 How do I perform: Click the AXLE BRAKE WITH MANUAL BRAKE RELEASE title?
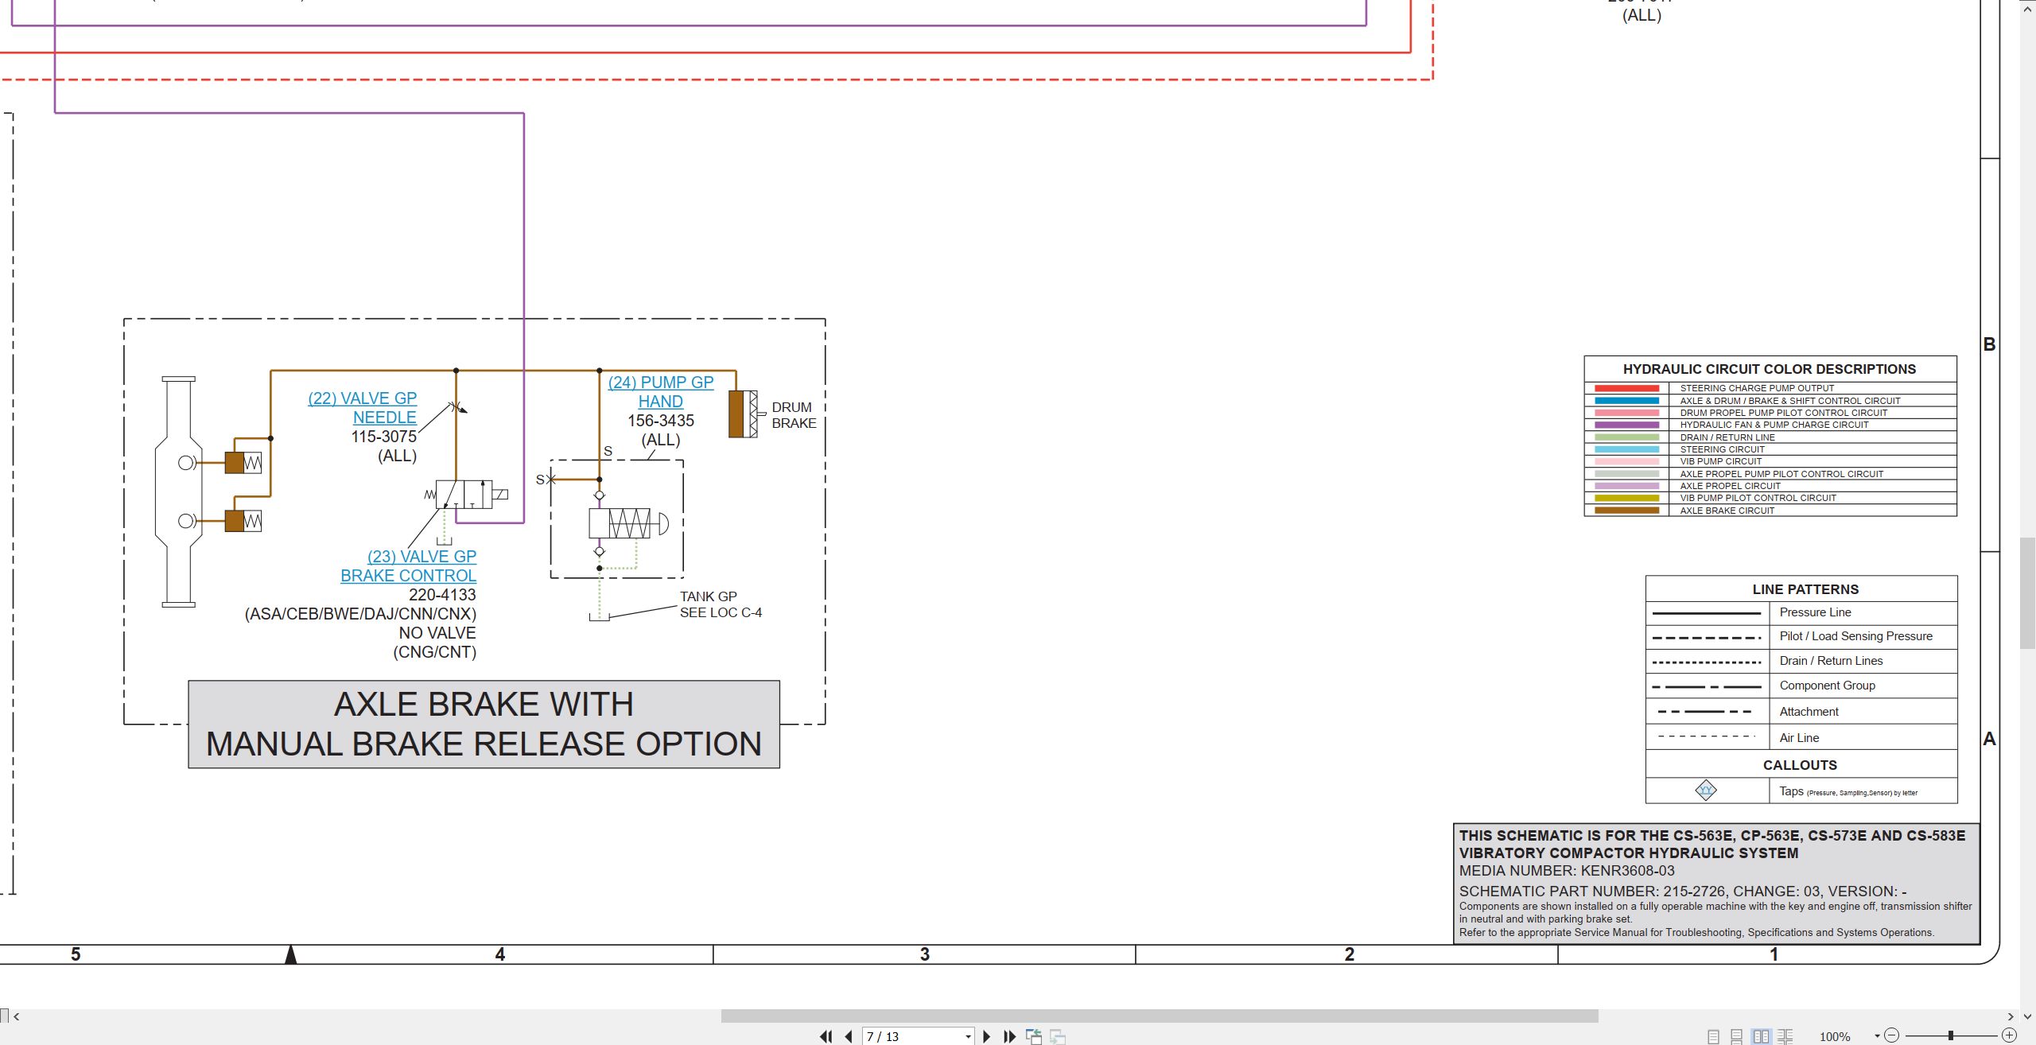point(484,725)
